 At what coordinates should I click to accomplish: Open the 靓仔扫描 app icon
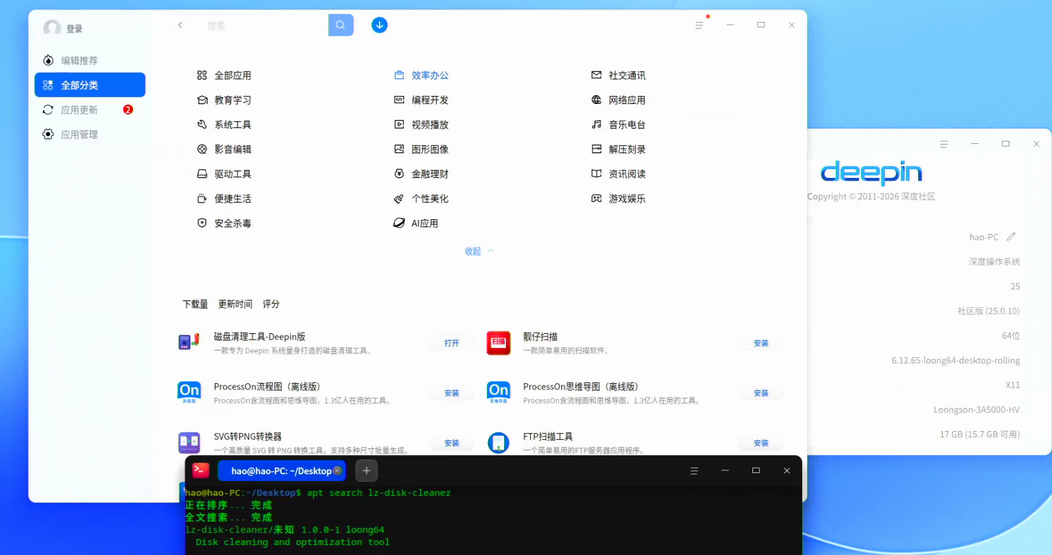[x=499, y=342]
